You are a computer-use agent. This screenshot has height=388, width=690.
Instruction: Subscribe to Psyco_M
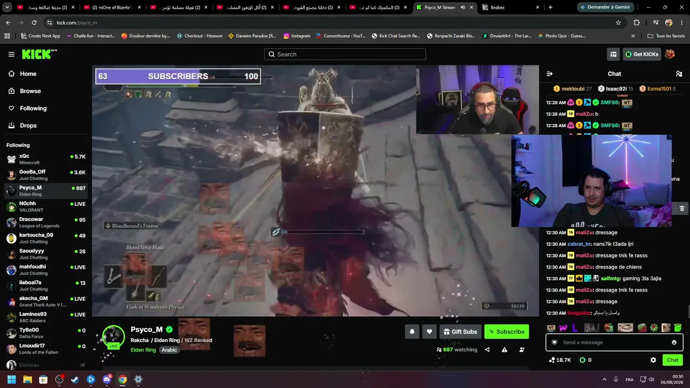click(x=507, y=331)
